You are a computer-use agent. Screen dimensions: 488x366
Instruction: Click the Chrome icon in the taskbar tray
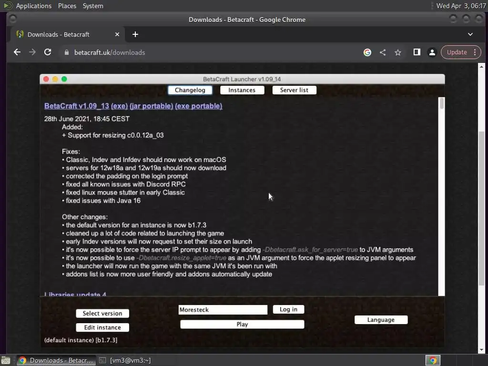coord(433,360)
